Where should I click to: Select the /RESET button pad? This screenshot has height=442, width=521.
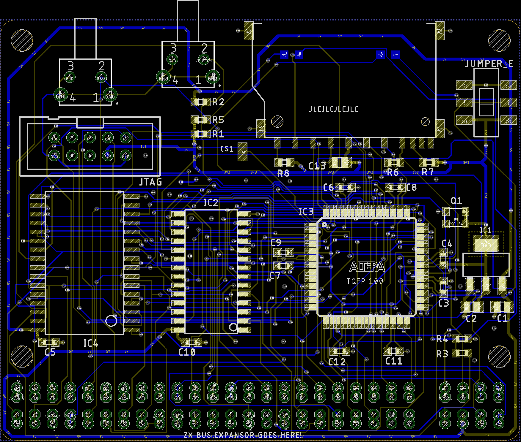coord(101,78)
